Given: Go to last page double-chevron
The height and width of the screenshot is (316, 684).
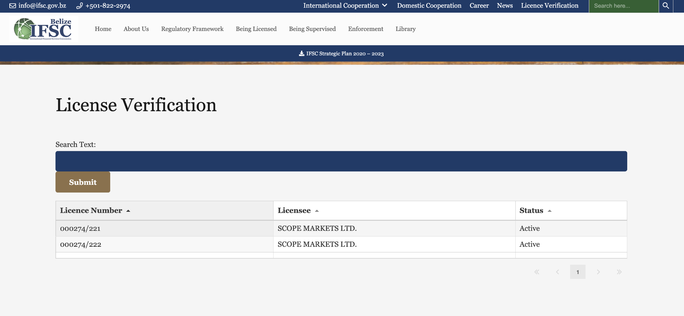Looking at the screenshot, I should pos(619,272).
